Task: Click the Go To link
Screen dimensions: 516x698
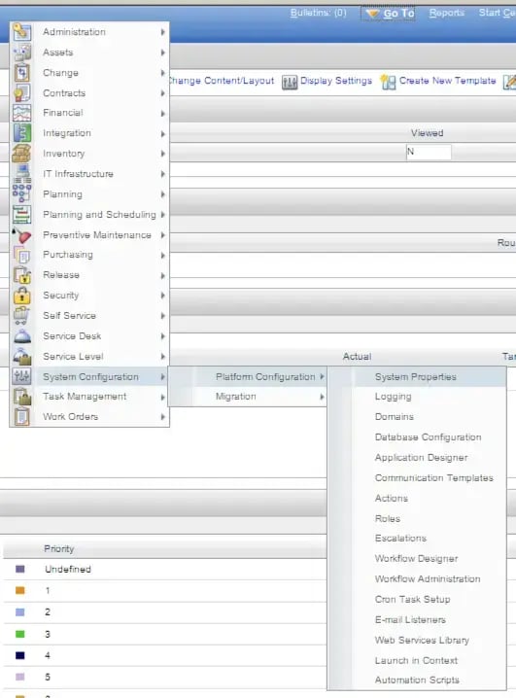Action: pos(399,14)
